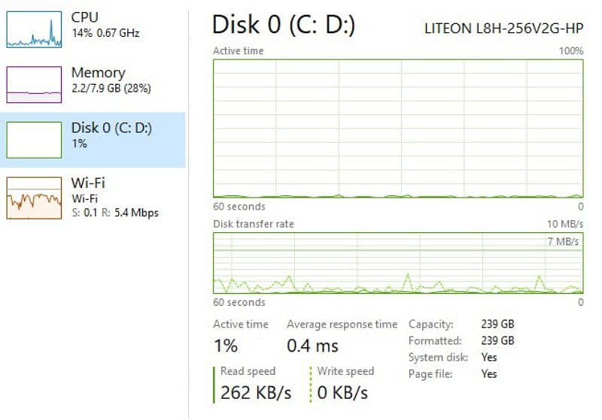Open the Memory performance entry label
This screenshot has height=420, width=602.
coord(98,73)
